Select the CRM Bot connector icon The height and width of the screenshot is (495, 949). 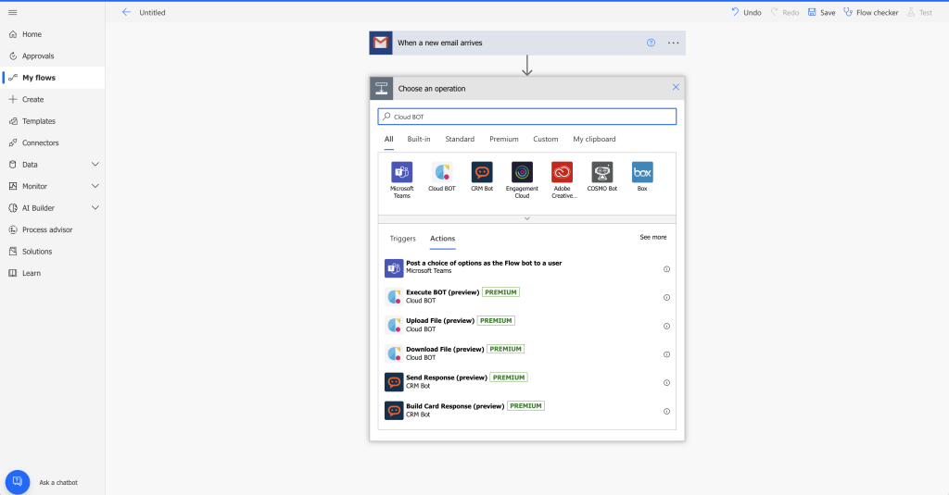pos(482,172)
